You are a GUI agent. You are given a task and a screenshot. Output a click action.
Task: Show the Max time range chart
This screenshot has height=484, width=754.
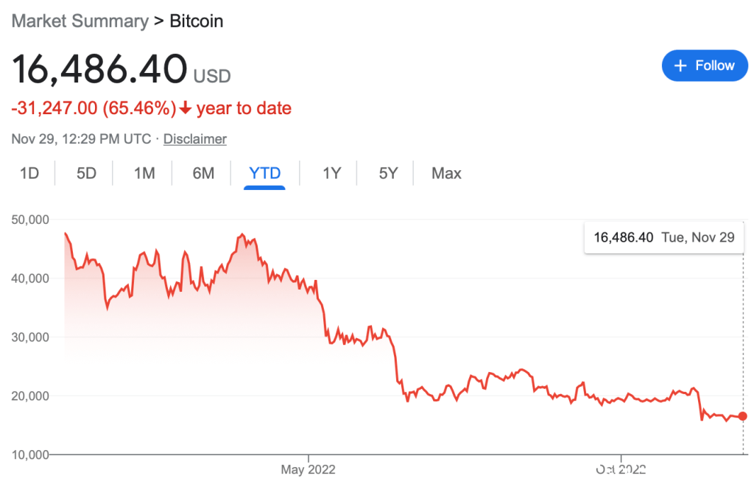click(446, 173)
